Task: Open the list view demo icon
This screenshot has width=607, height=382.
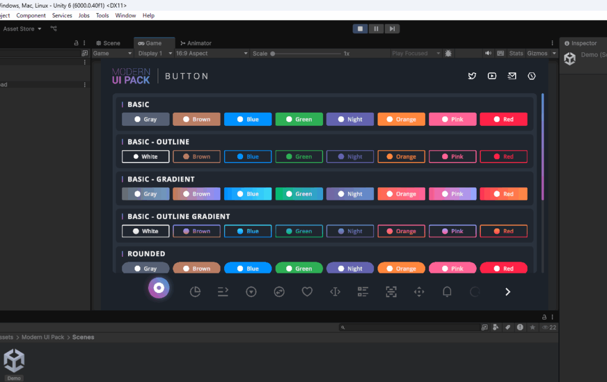Action: tap(363, 292)
